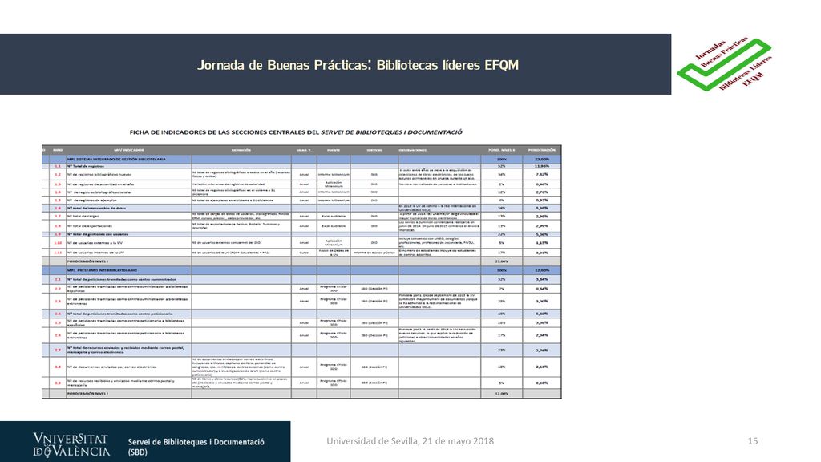
Task: Click the green checkmark Jornadas Buenas Prácticas logo
Action: tap(724, 64)
